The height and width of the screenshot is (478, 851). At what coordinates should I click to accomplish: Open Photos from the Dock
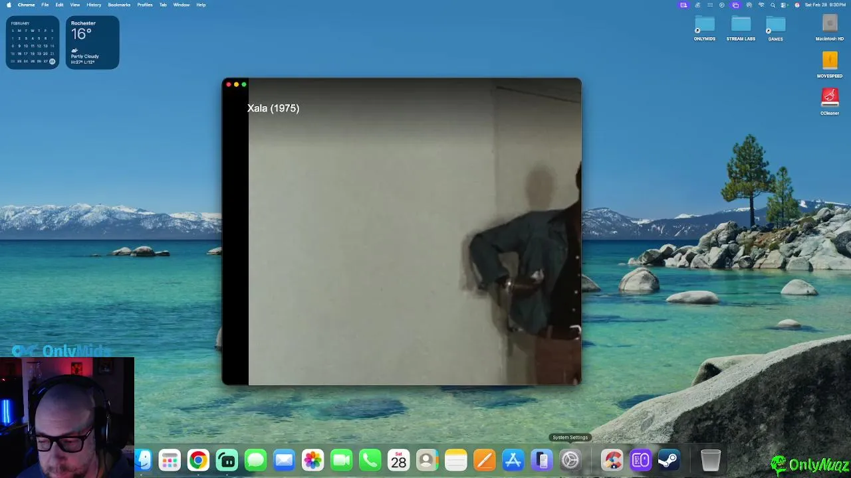(312, 460)
